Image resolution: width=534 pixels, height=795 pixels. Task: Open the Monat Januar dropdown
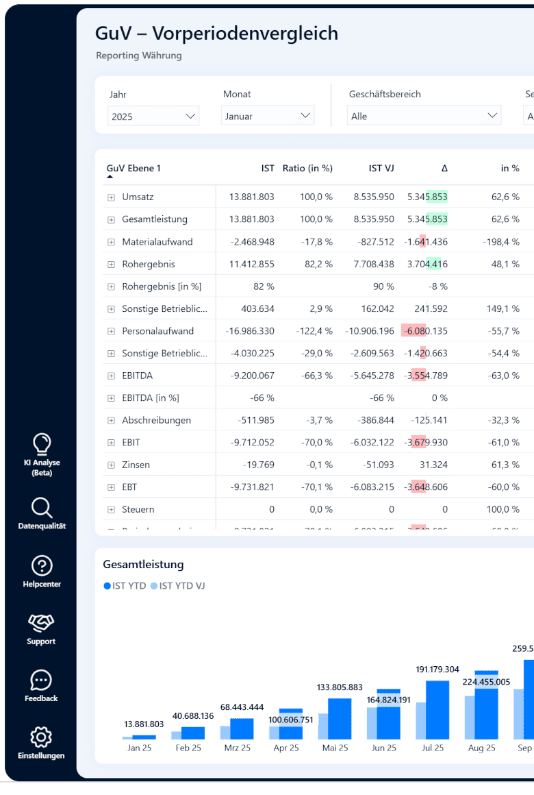click(268, 116)
